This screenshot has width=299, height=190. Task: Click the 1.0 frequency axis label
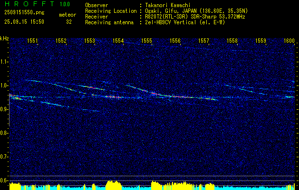(x=4, y=85)
